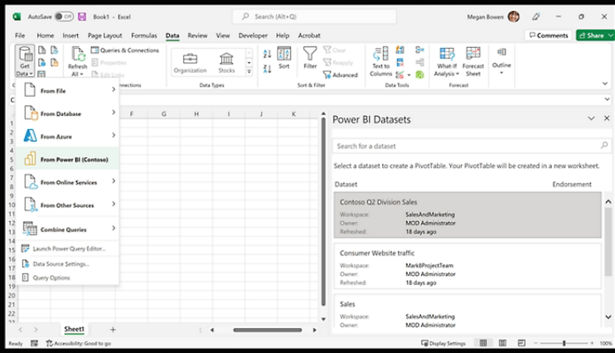Viewport: 615px width, 353px height.
Task: Select the Sales dataset card
Action: (x=467, y=311)
